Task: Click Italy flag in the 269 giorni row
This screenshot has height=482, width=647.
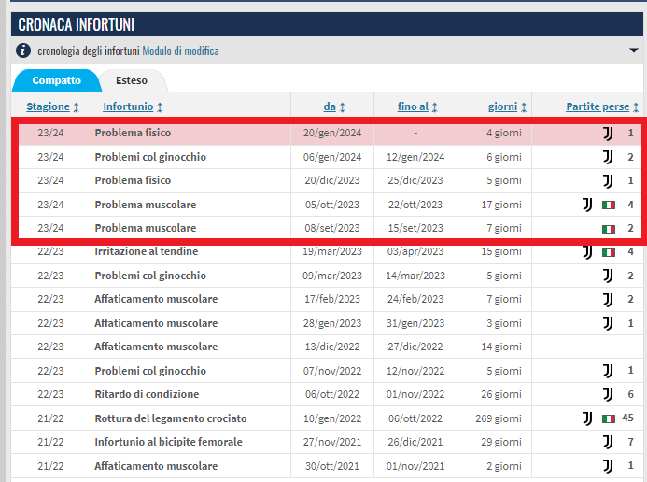Action: tap(608, 418)
